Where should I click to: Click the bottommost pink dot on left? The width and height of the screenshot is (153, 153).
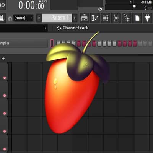point(5,149)
